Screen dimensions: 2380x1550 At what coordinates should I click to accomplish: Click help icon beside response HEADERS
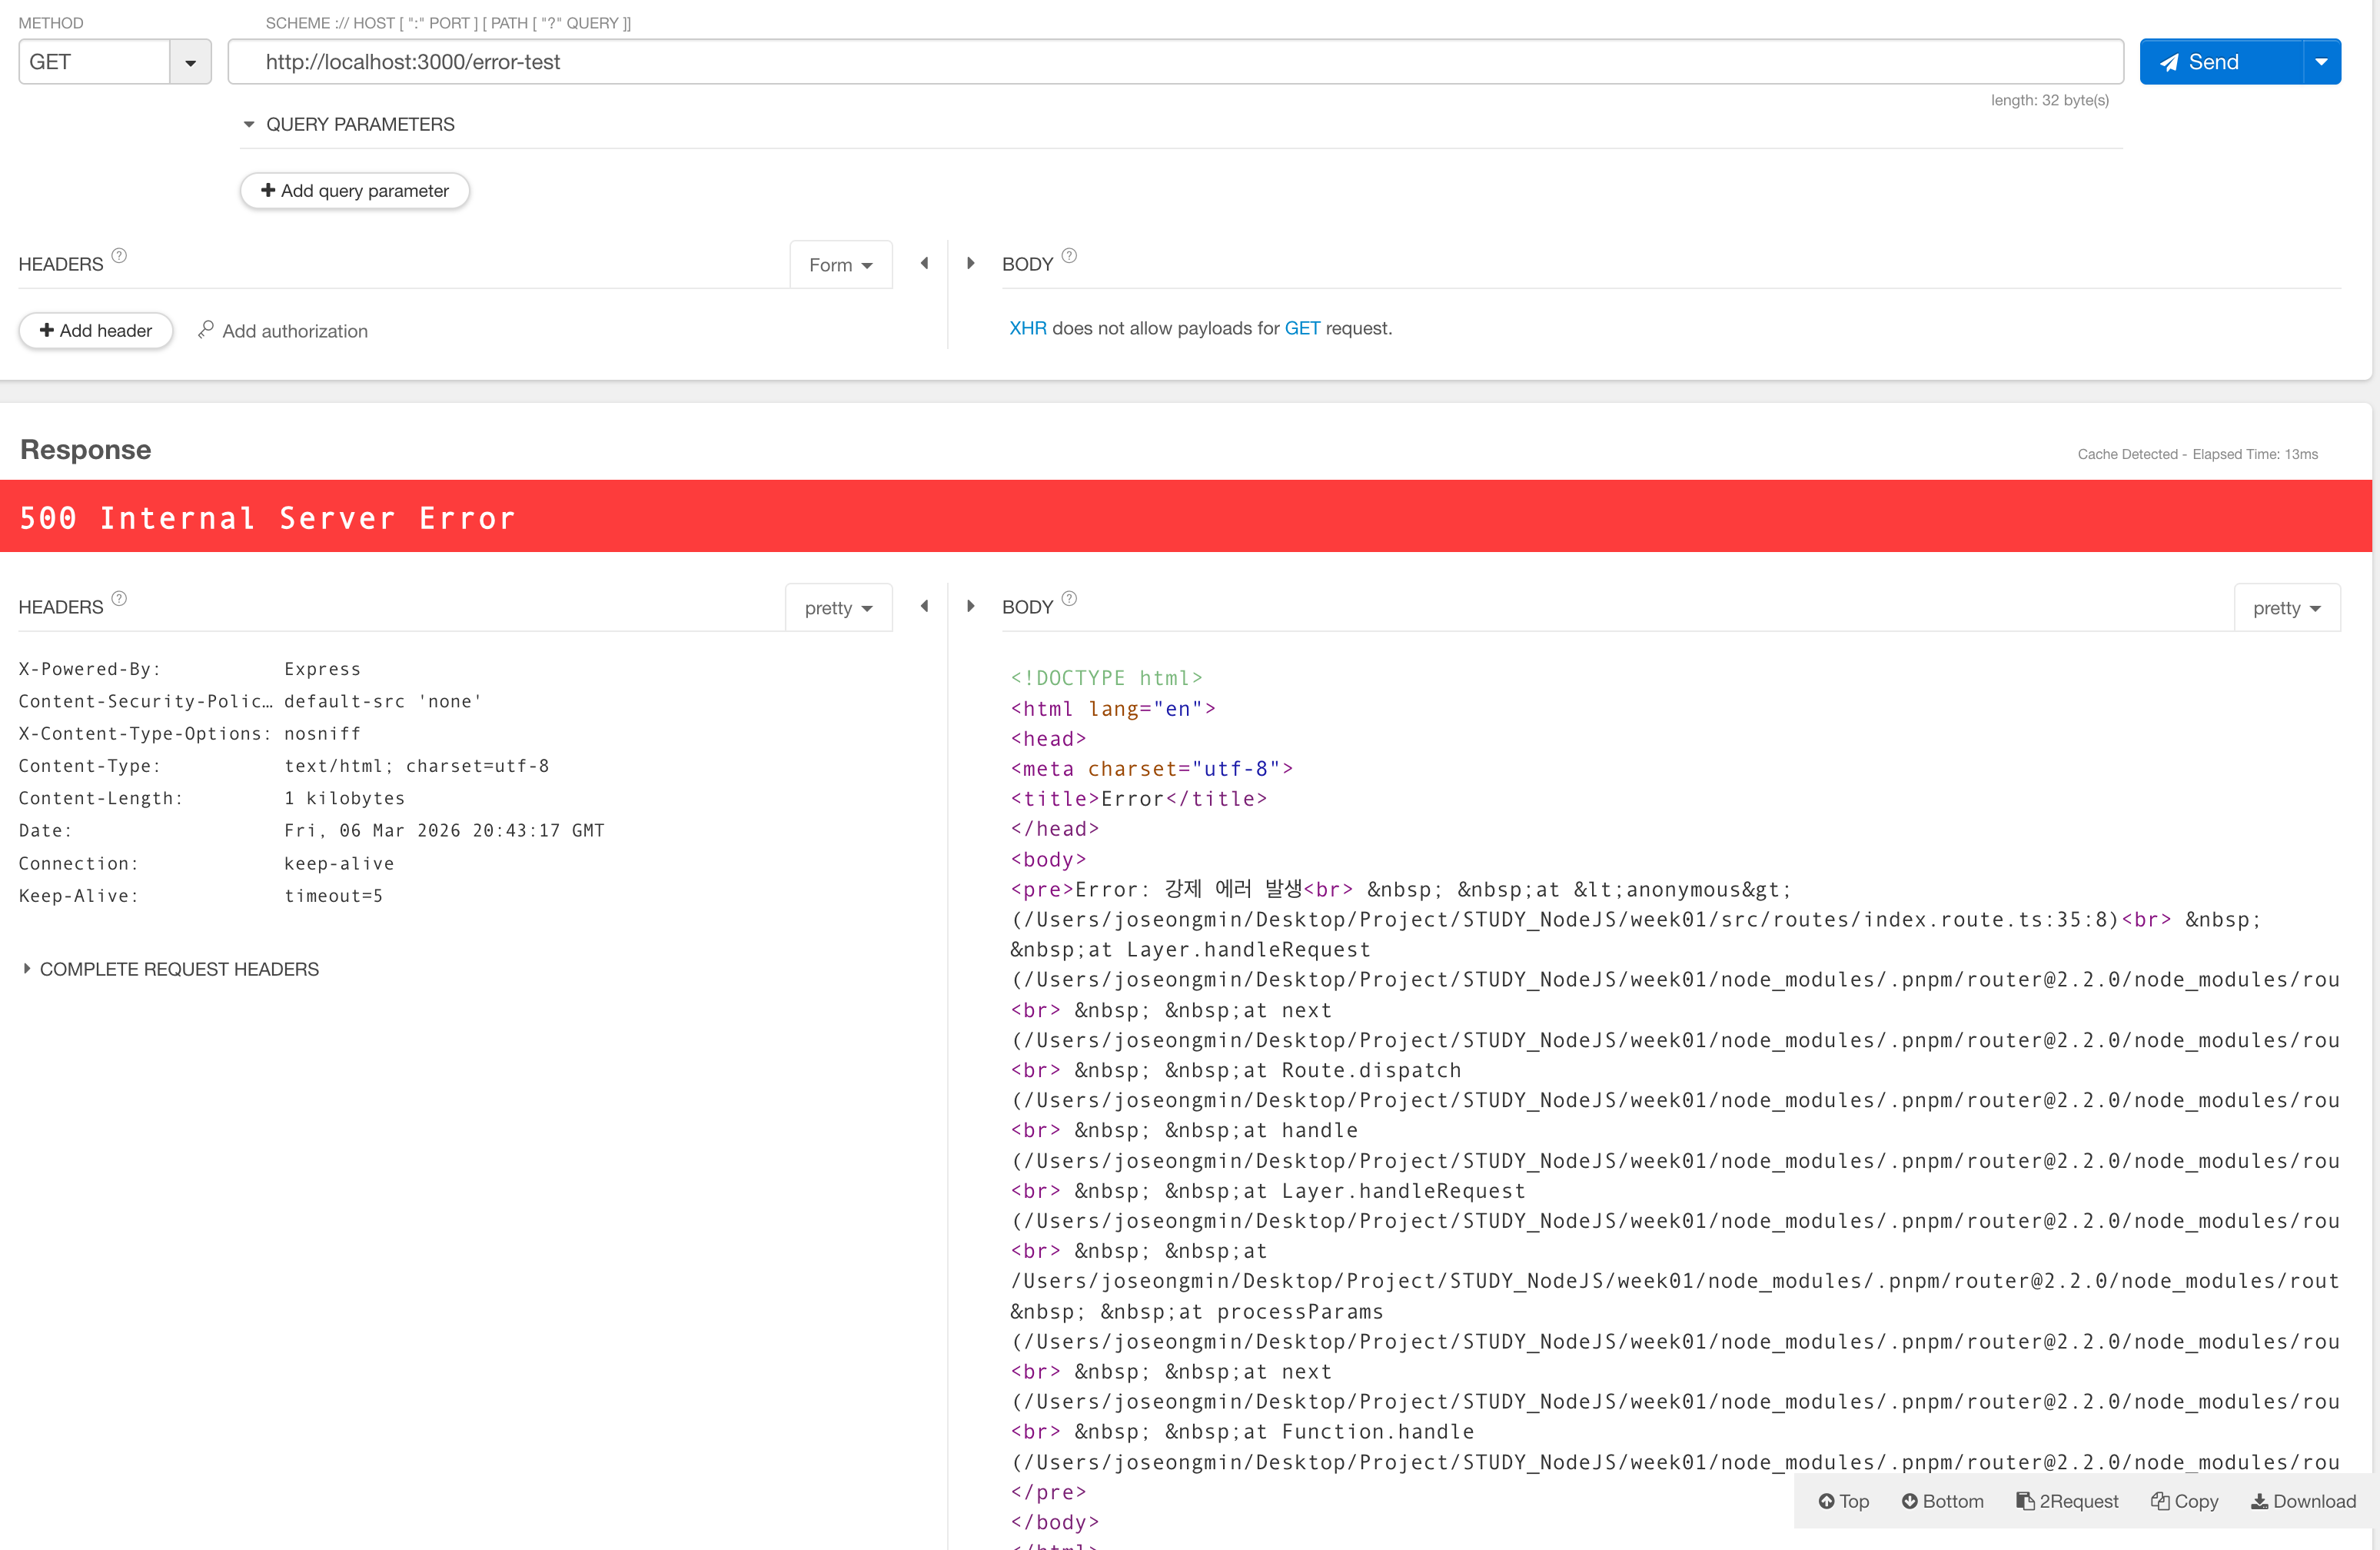119,599
